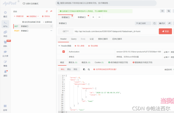
Task: Add a new tab with the plus icon
Action: click(x=93, y=17)
